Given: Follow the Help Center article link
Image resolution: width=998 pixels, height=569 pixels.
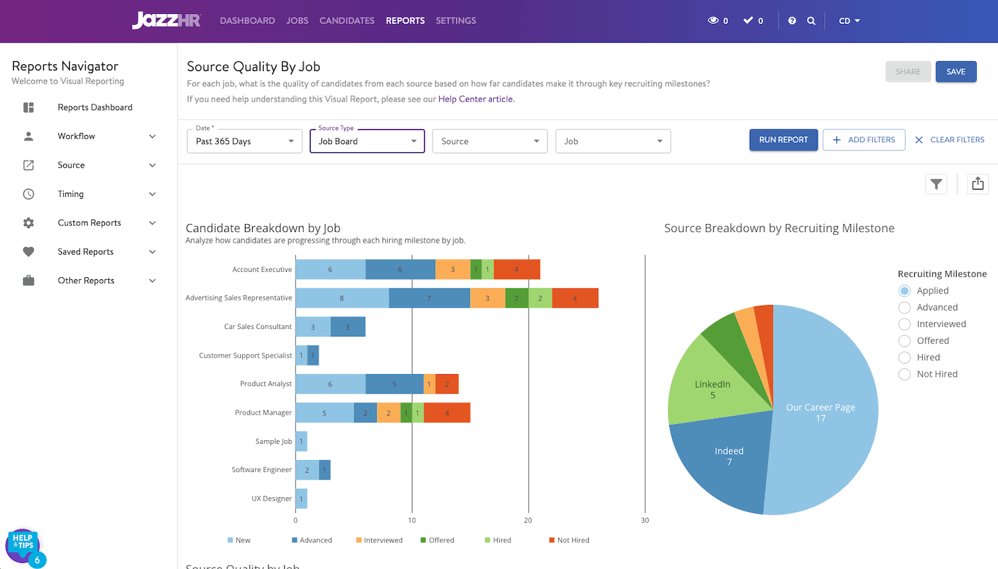Looking at the screenshot, I should [475, 99].
